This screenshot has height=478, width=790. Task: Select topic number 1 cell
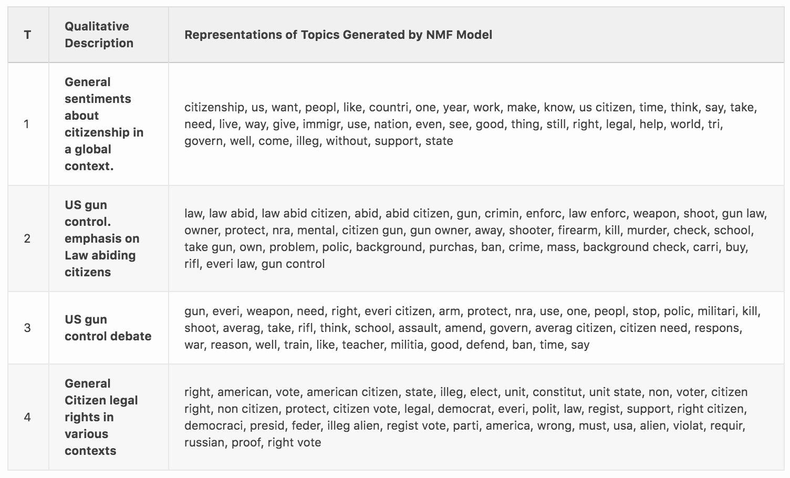27,124
